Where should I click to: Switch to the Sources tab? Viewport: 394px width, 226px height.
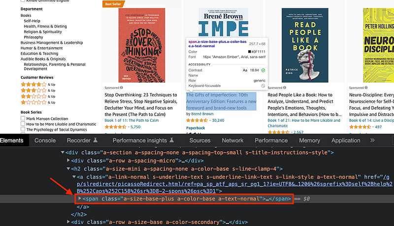200,141
